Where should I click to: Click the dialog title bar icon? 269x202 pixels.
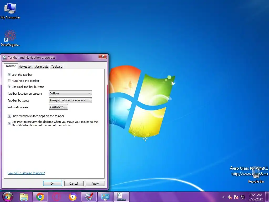pos(4,57)
